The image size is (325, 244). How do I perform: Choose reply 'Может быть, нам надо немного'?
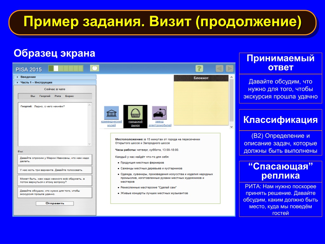click(55, 180)
